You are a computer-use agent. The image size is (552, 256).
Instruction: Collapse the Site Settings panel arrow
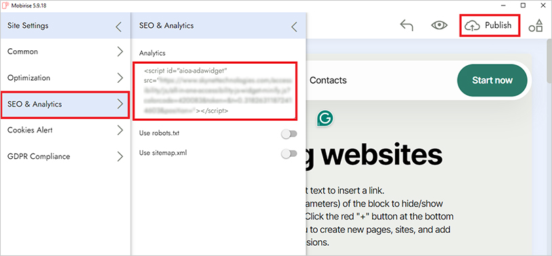tap(119, 26)
